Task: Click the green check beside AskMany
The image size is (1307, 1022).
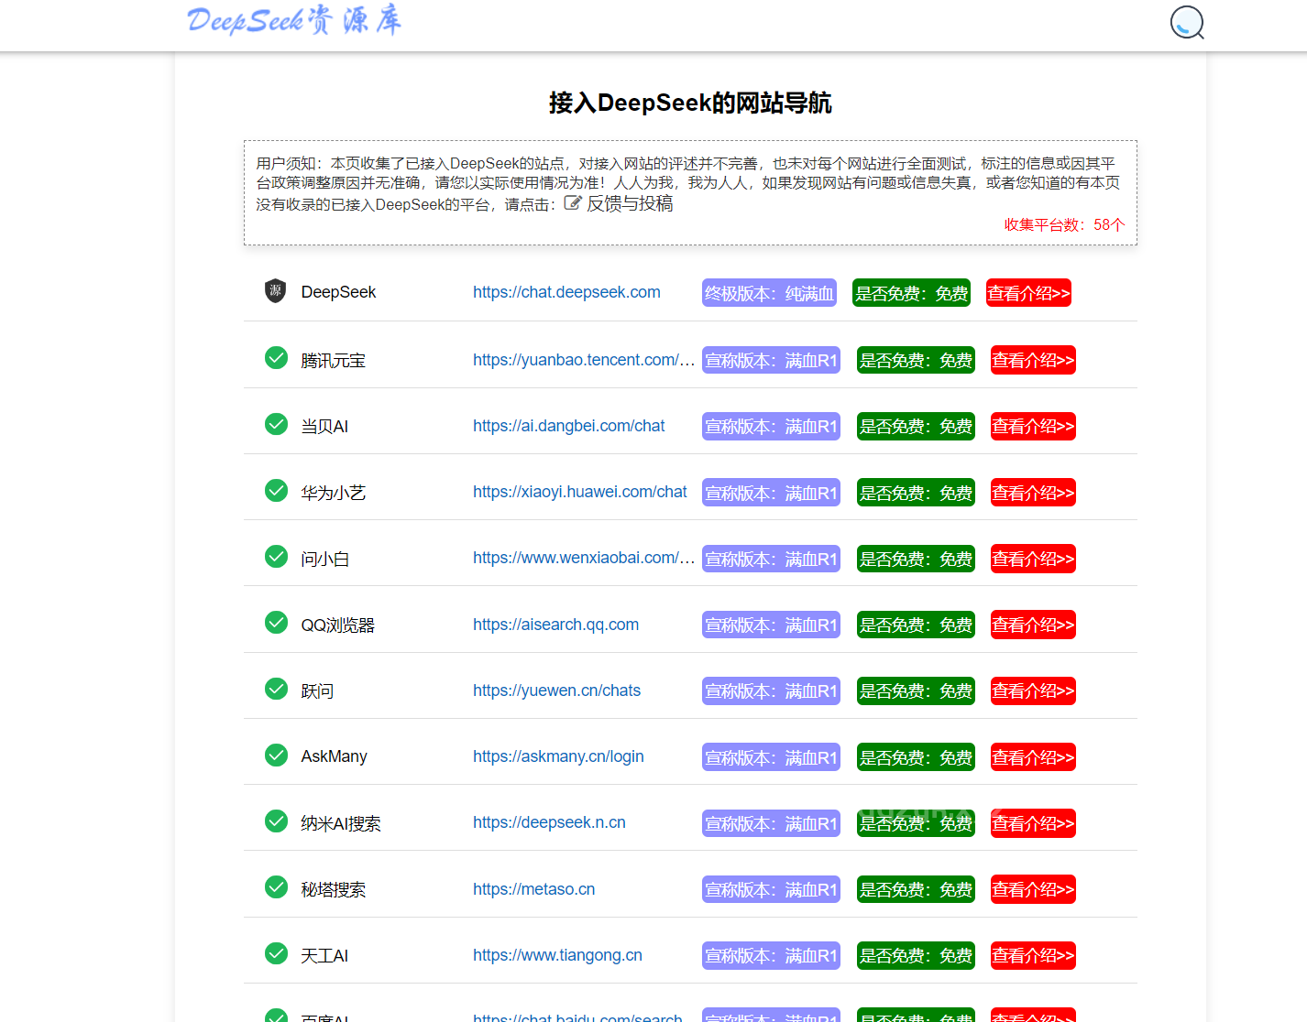Action: click(276, 755)
